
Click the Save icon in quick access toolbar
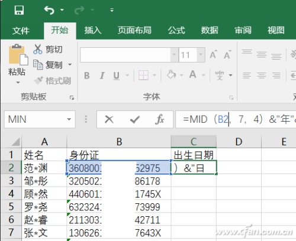pos(19,10)
